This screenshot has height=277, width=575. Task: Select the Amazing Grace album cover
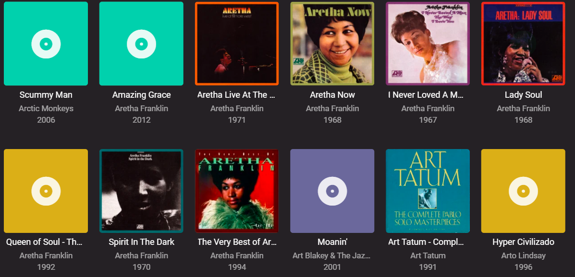tap(141, 43)
